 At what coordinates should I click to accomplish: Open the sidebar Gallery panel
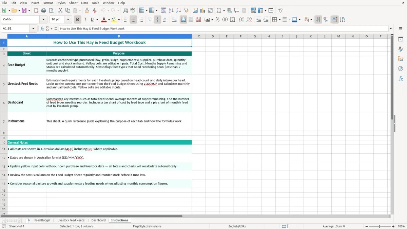coord(401,59)
